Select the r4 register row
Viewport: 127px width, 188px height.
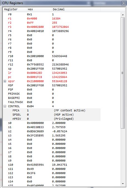(52, 31)
